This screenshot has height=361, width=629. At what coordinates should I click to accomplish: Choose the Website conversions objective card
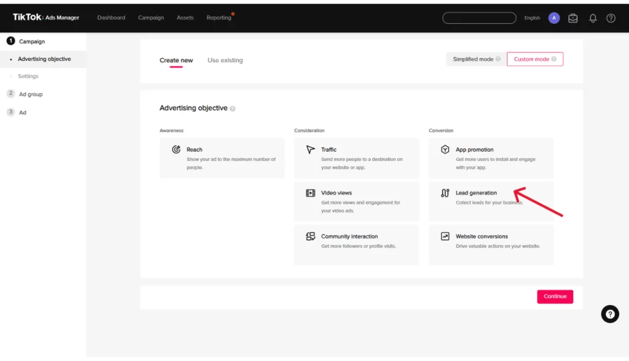click(x=491, y=245)
